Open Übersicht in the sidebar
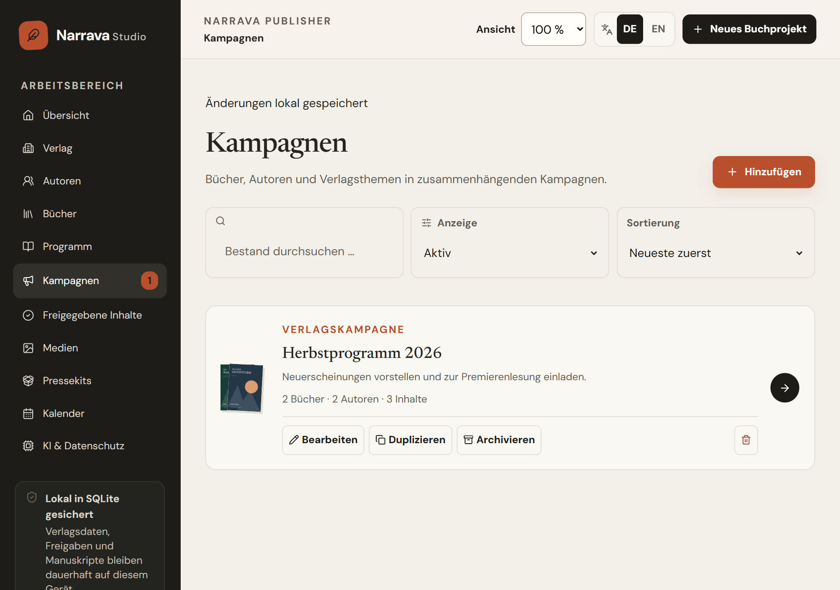The height and width of the screenshot is (590, 840). pyautogui.click(x=90, y=115)
